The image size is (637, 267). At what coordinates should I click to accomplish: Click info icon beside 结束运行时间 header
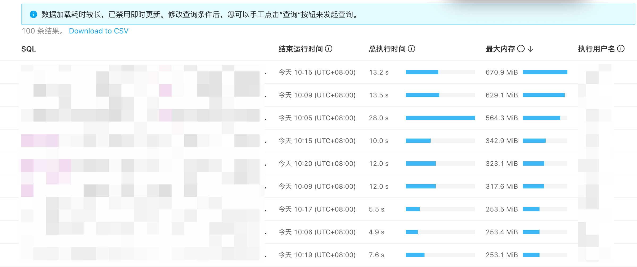coord(329,49)
